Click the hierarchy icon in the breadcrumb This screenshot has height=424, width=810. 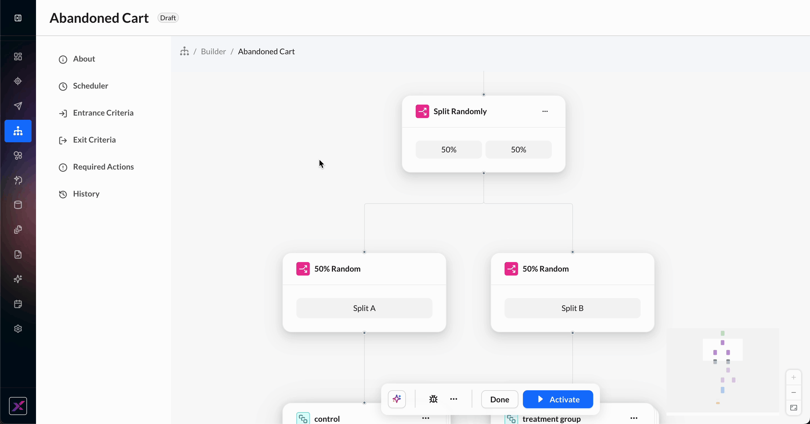coord(184,51)
